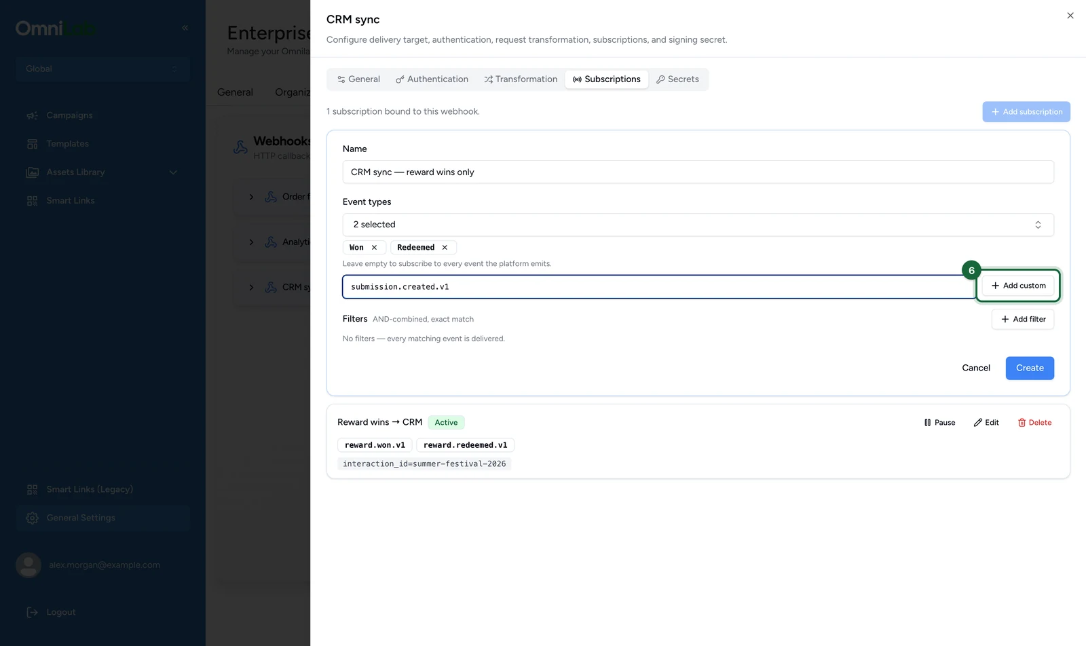
Task: Click the Smart Links sidebar icon
Action: (32, 201)
